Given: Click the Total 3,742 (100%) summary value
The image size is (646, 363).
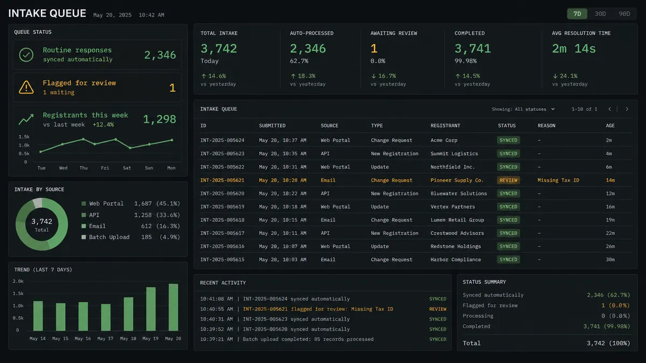Looking at the screenshot, I should (x=608, y=343).
